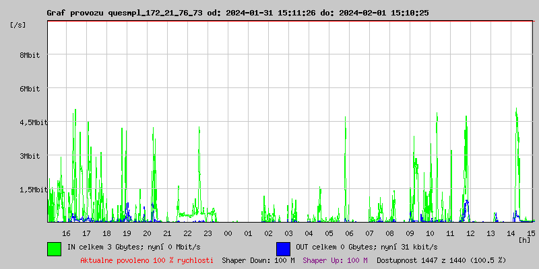Select the graph title text at the top

(x=237, y=13)
